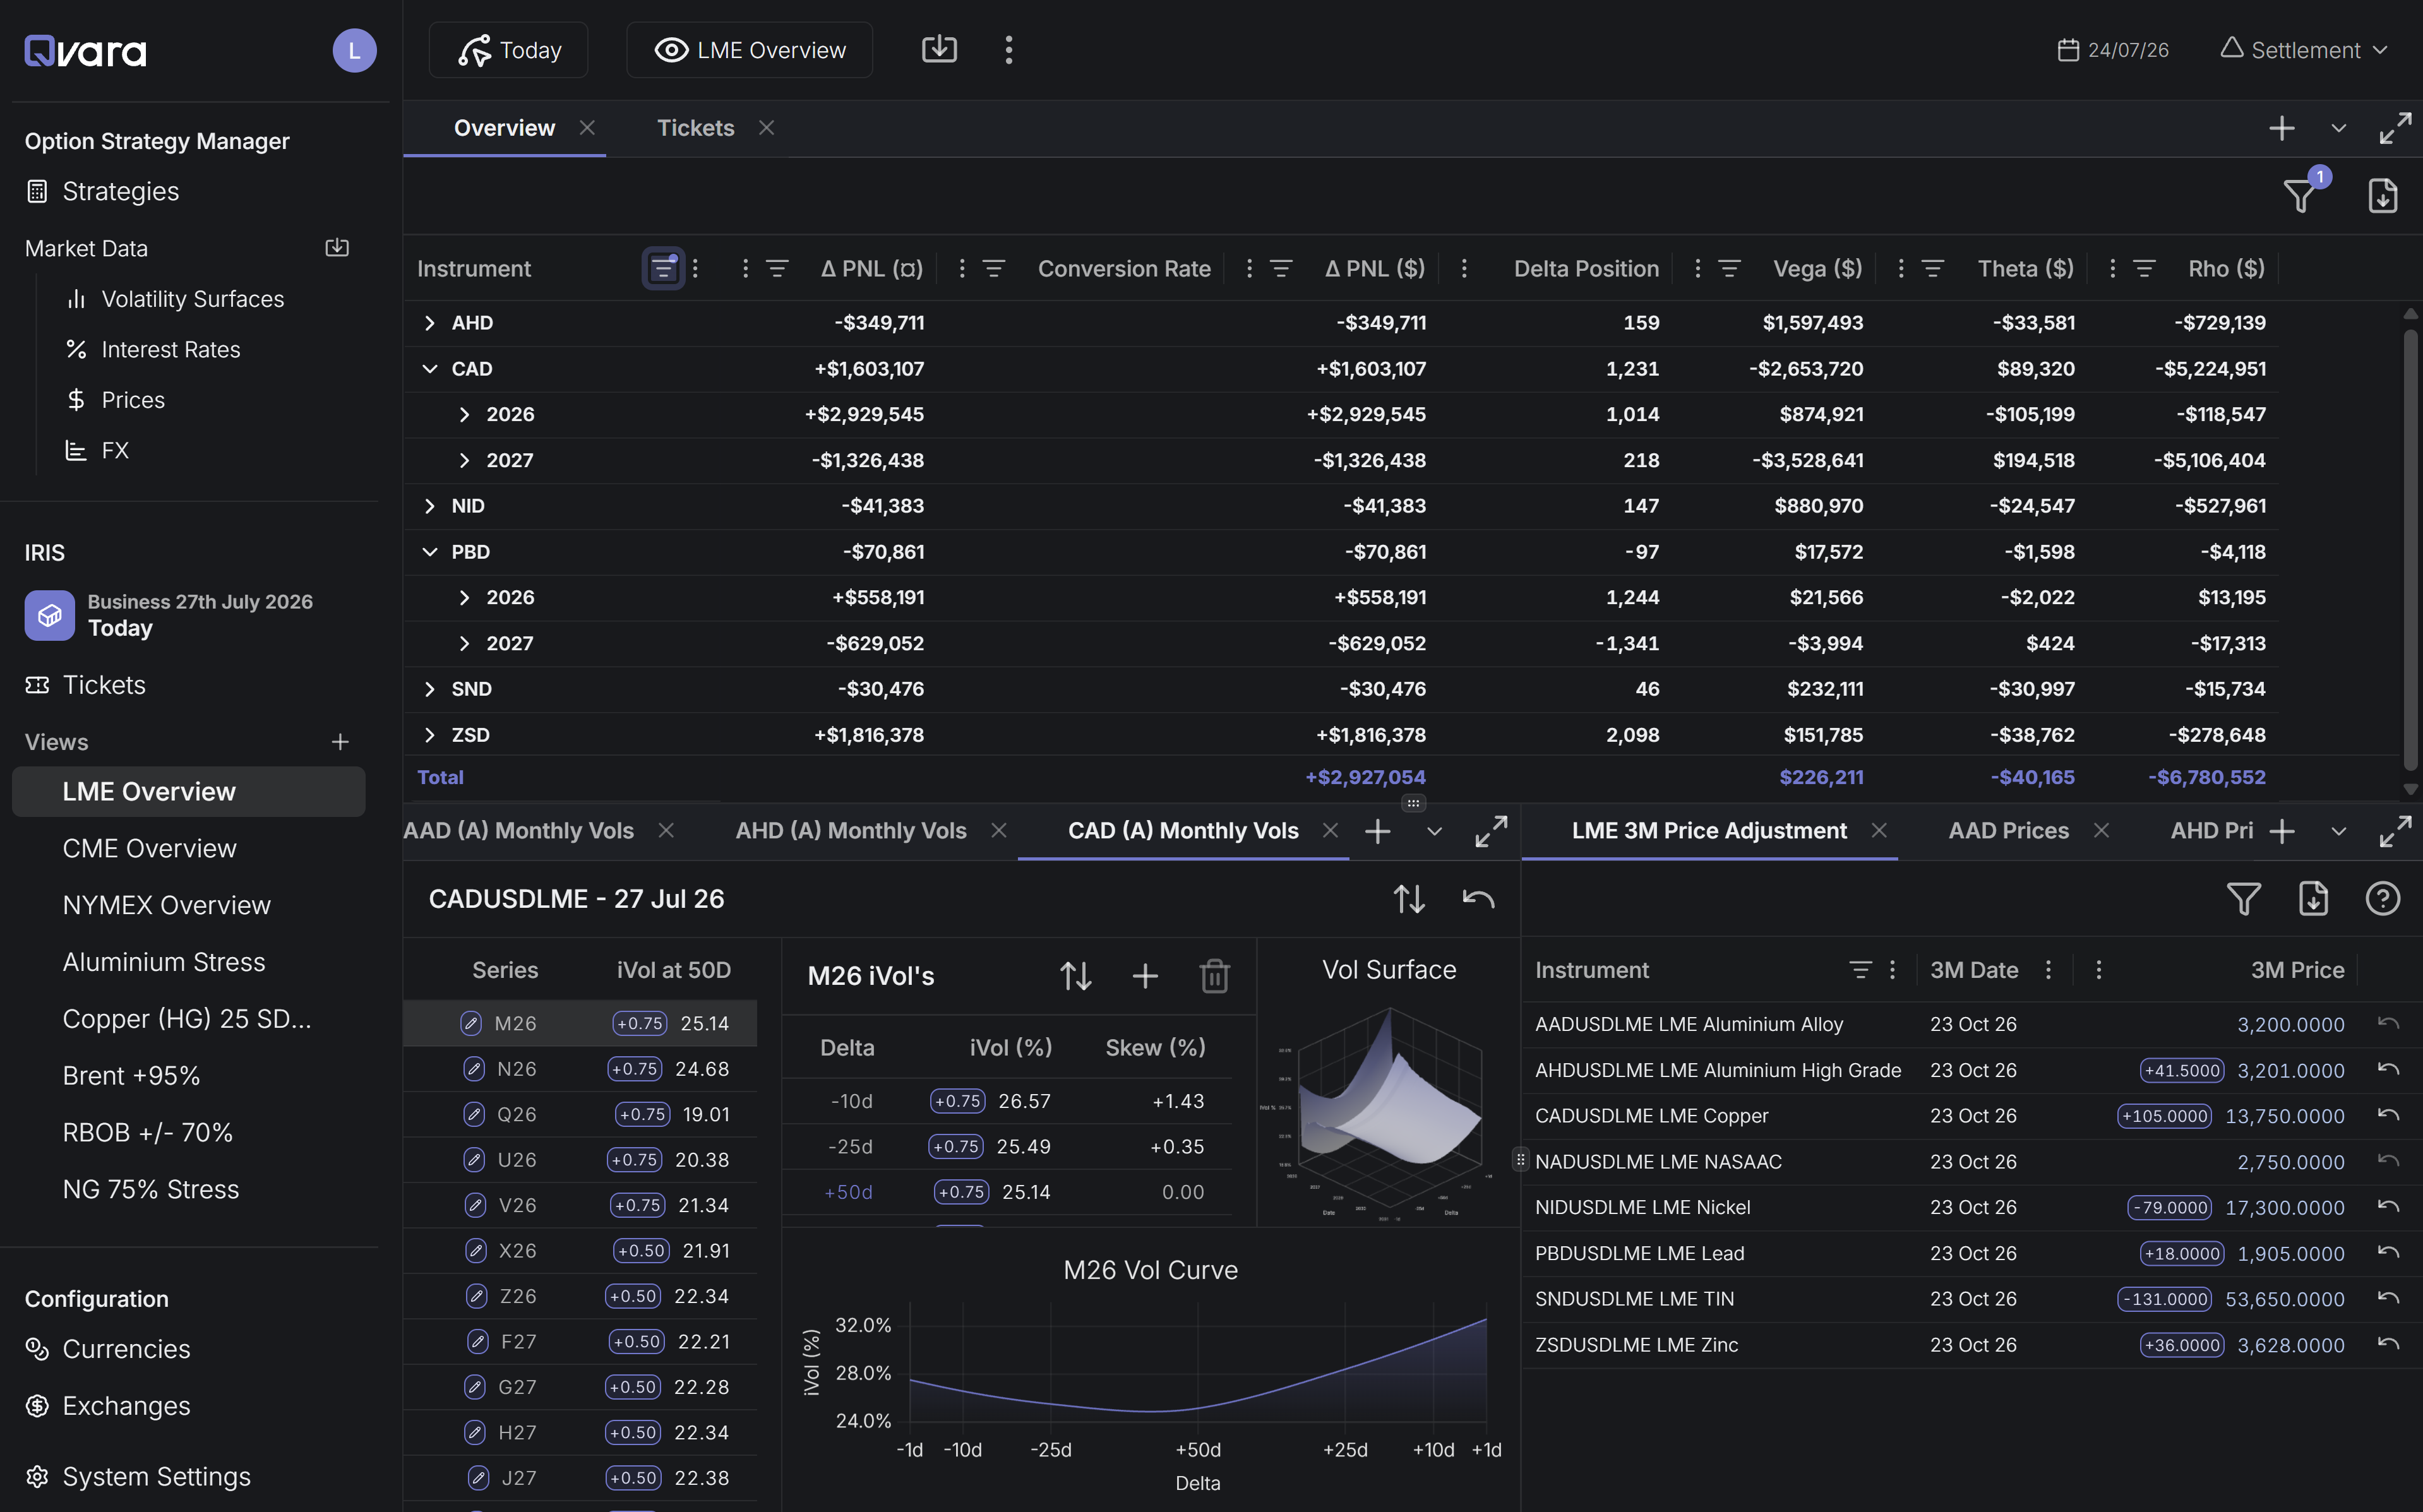
Task: Click the +0.75 adjustment badge for N26
Action: 635,1069
